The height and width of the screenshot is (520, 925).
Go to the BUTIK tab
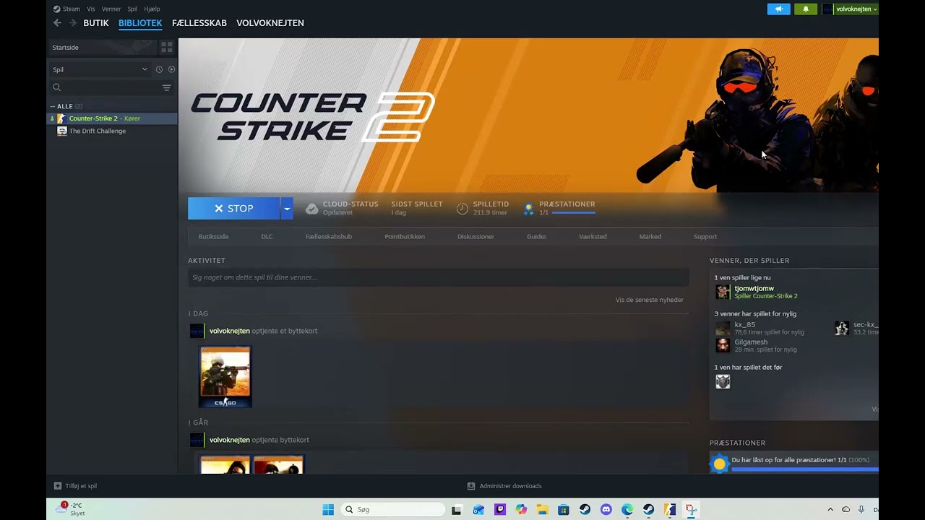[x=96, y=23]
